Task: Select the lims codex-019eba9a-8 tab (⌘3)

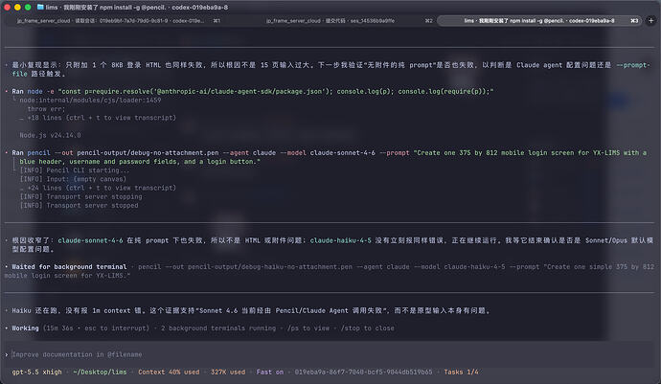Action: [x=539, y=20]
